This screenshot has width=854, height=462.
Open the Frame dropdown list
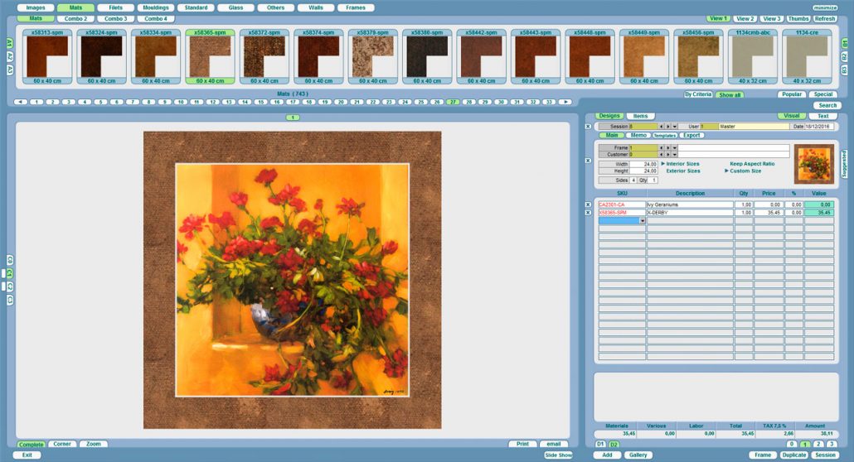pyautogui.click(x=675, y=147)
